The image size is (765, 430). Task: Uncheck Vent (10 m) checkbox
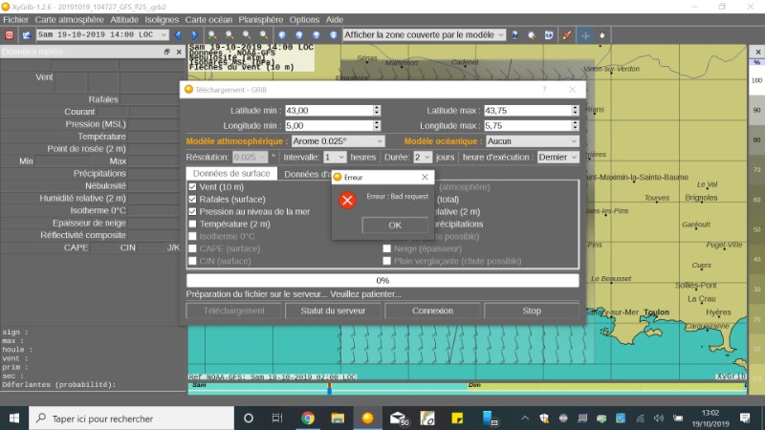(193, 186)
